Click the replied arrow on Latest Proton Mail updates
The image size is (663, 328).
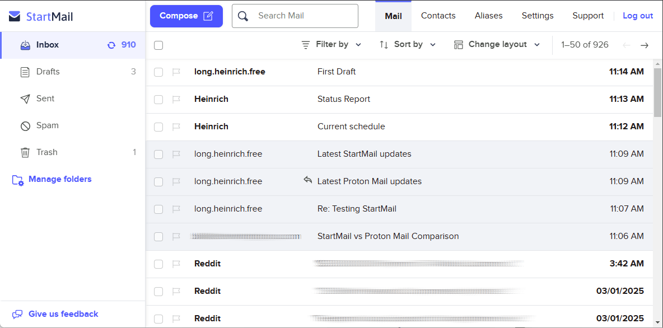[x=308, y=180]
